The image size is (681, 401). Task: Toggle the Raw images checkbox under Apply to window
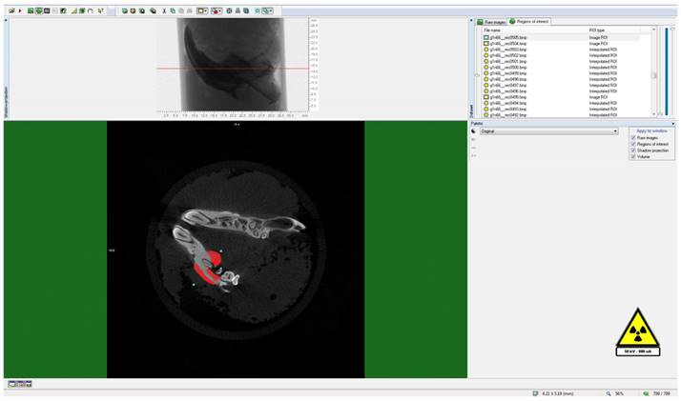pos(633,137)
